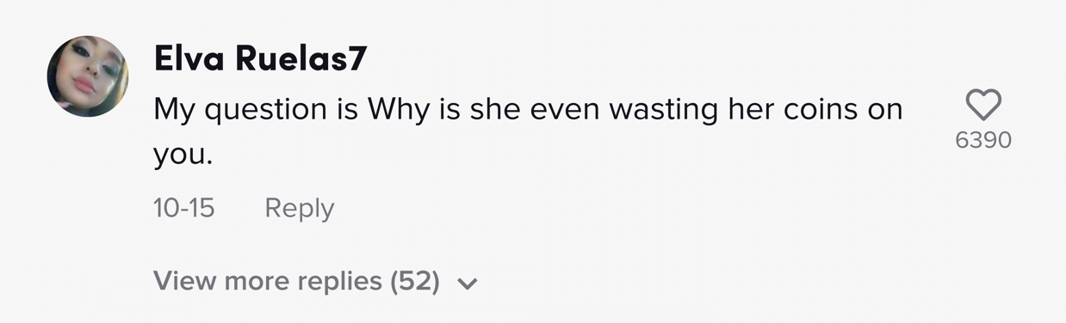The width and height of the screenshot is (1066, 323).
Task: Show the 52 hidden replies
Action: 315,281
